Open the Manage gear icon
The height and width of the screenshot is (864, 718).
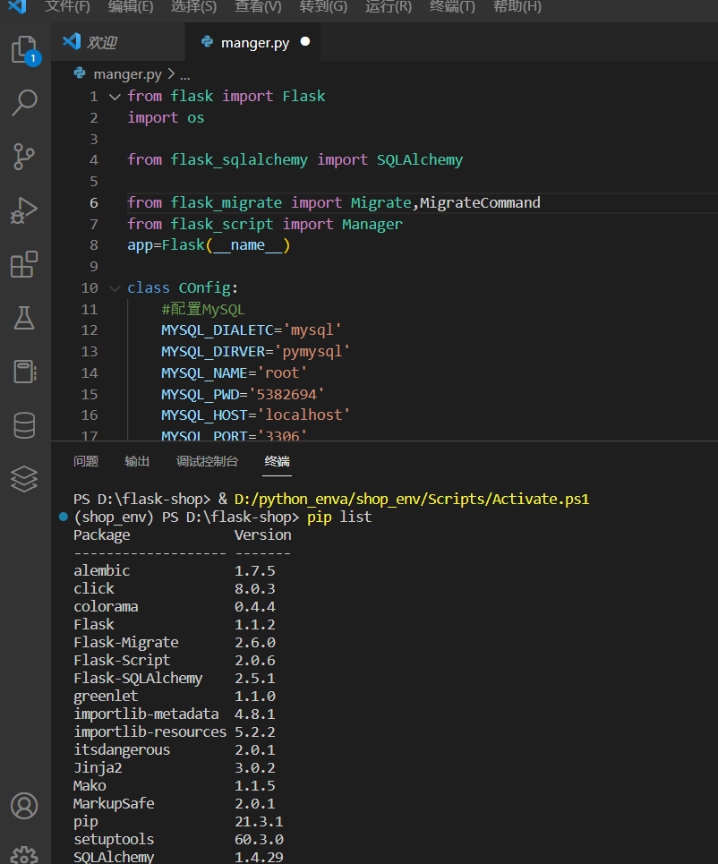tap(24, 855)
